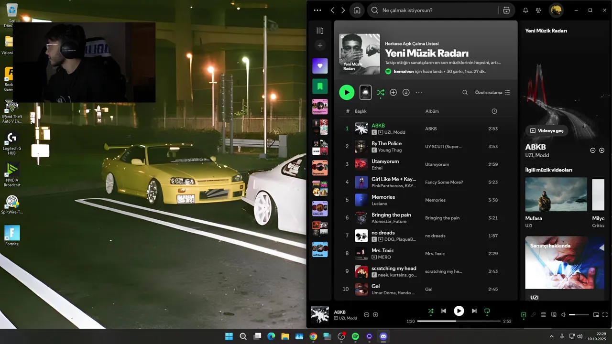Navigate forward in Spotify
The image size is (612, 344).
point(343,10)
